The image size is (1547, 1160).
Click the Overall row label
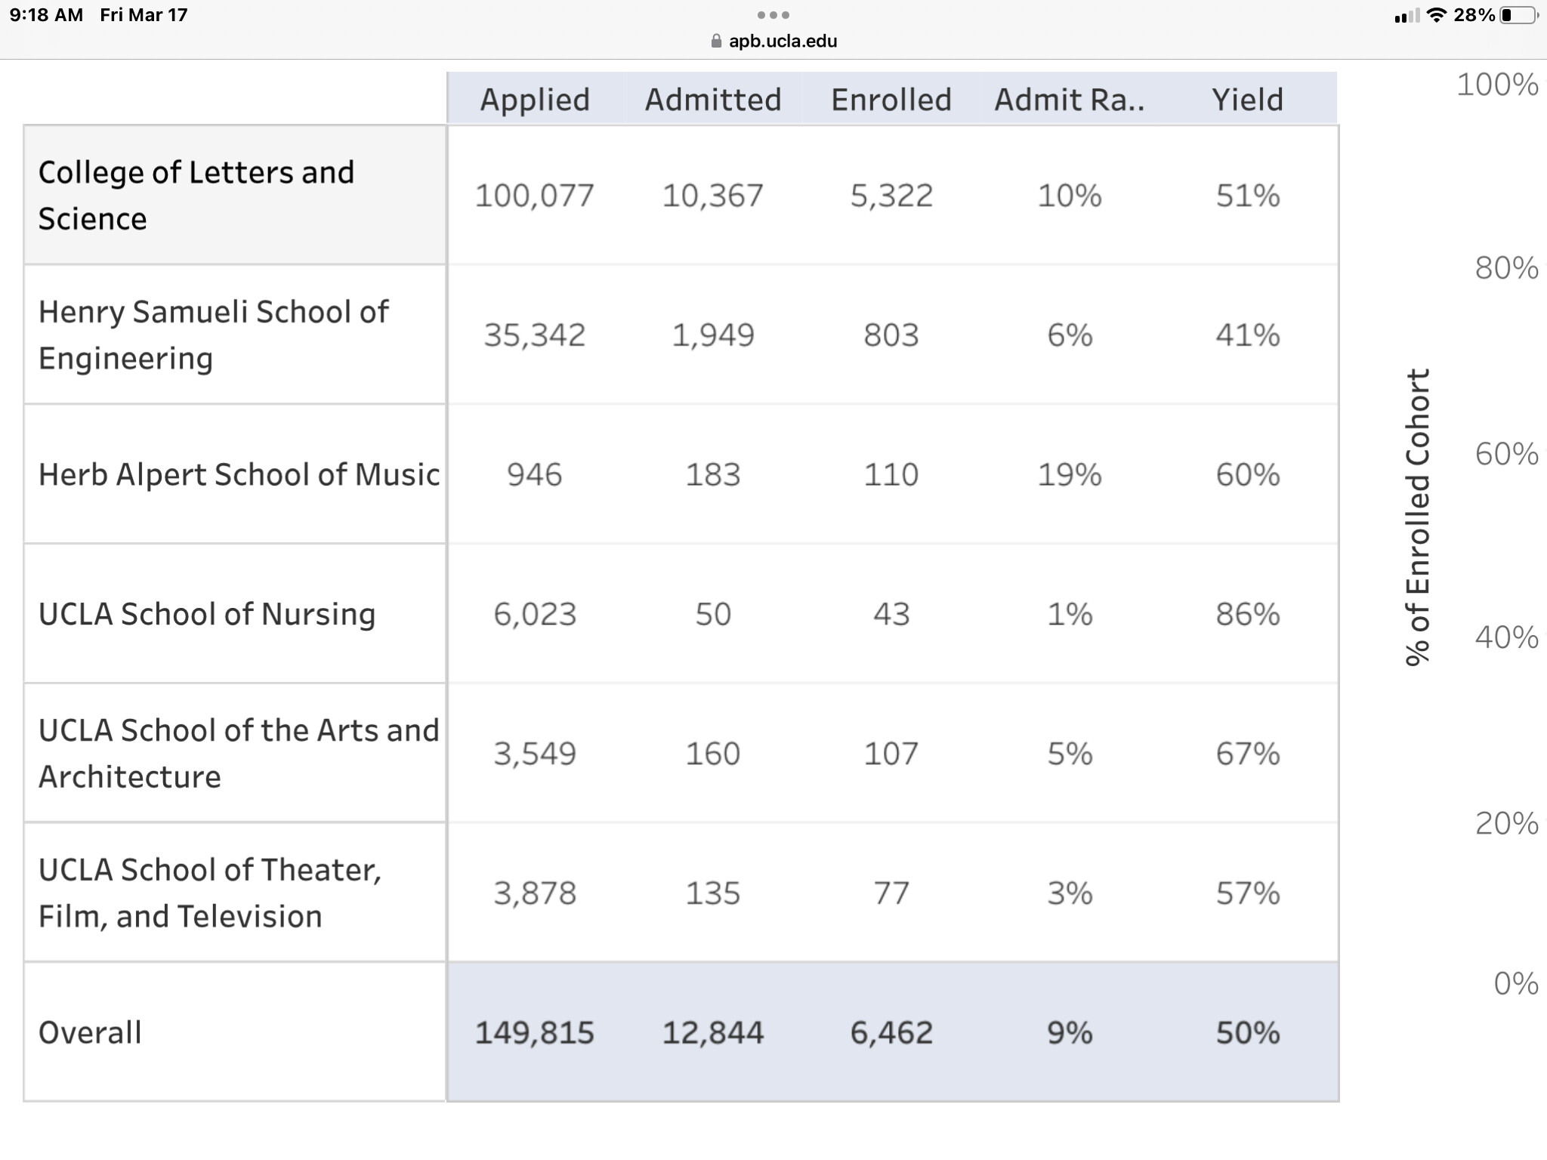(x=90, y=1032)
